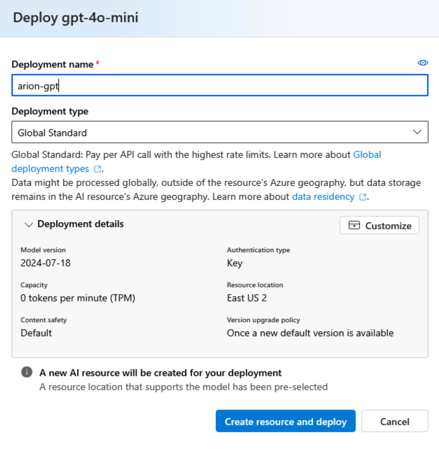Click Once a new default version is available
This screenshot has width=439, height=451.
pos(310,333)
